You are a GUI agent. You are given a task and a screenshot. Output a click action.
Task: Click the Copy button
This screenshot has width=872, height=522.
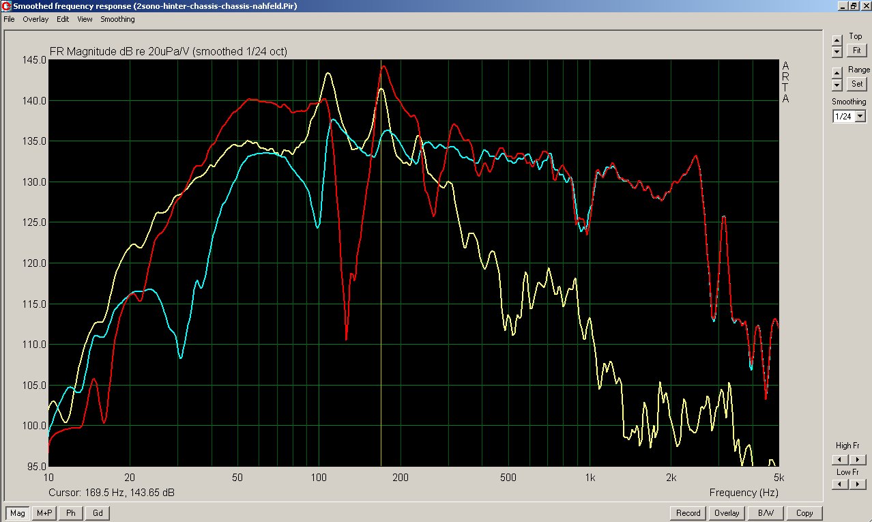pos(804,513)
